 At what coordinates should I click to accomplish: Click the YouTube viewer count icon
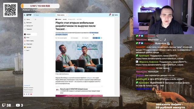(x=18, y=105)
